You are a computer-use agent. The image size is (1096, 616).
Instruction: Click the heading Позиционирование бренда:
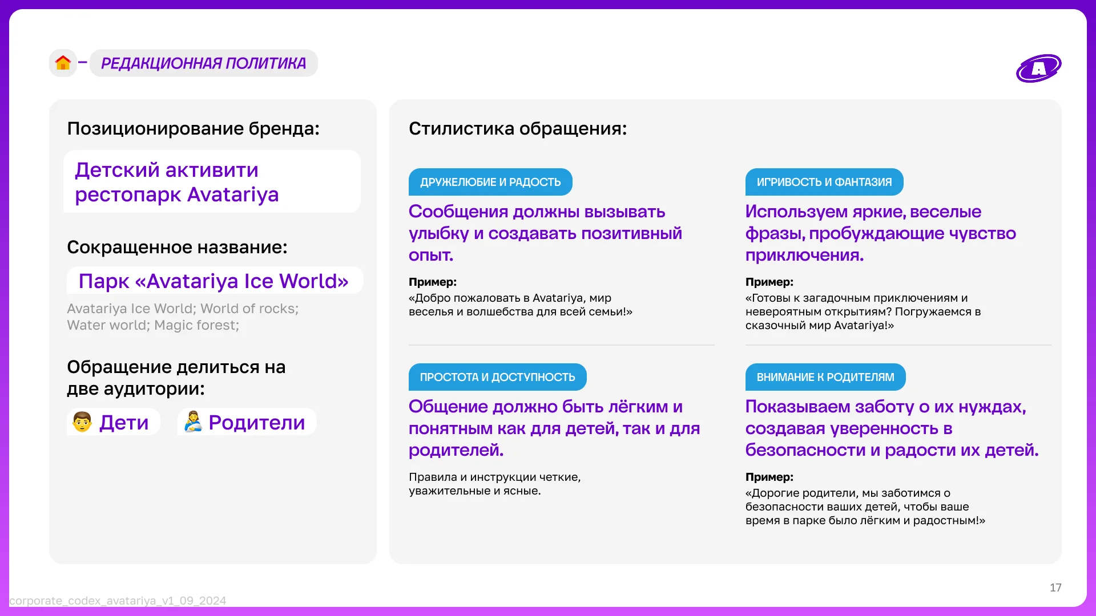[194, 128]
